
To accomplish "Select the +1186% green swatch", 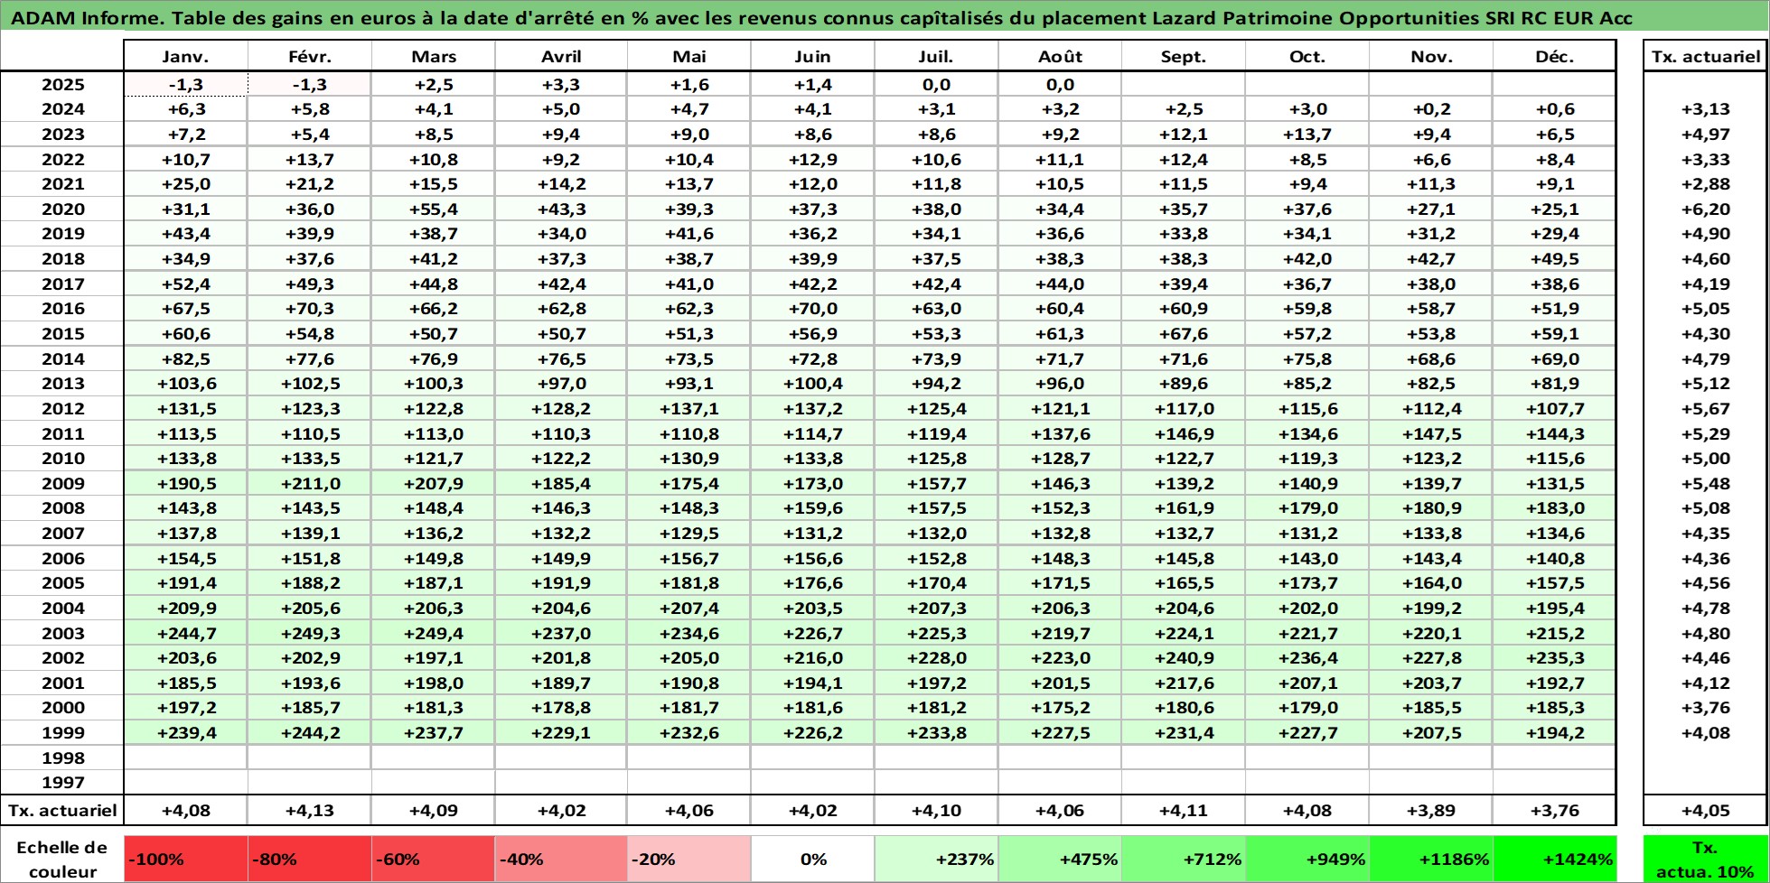I will tap(1431, 859).
